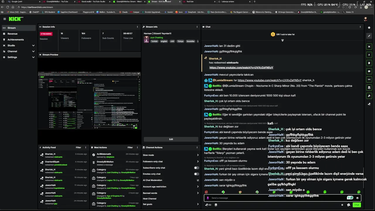Click the Türkçe stream tag
This screenshot has width=375, height=211.
coord(180,41)
